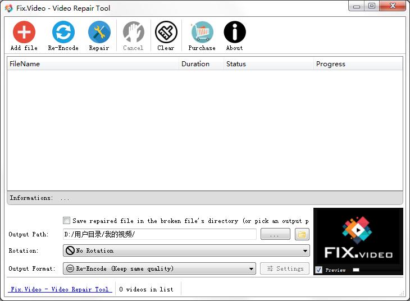Sort by the FileName column header
Viewport: 410px width, 301px height.
pyautogui.click(x=93, y=64)
